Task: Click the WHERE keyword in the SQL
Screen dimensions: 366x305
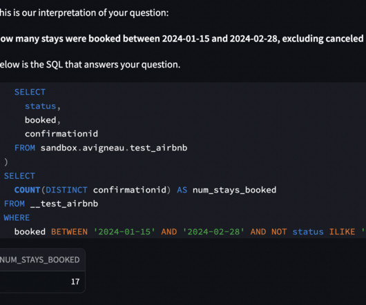Action: point(17,218)
